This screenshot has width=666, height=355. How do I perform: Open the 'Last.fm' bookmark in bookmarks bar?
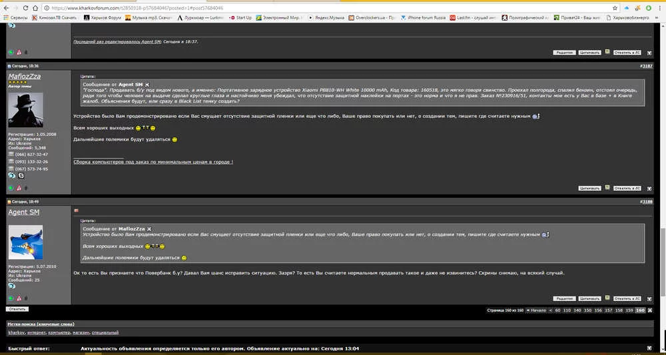click(473, 18)
